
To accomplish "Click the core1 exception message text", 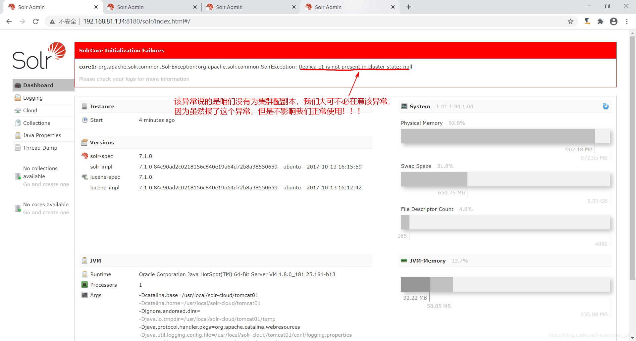I will tap(245, 67).
